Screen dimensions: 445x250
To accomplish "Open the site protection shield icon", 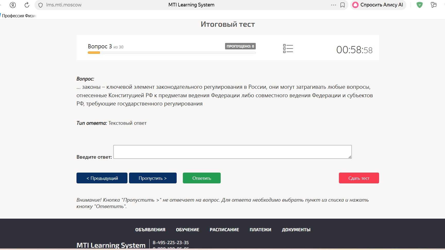I will coord(40,5).
